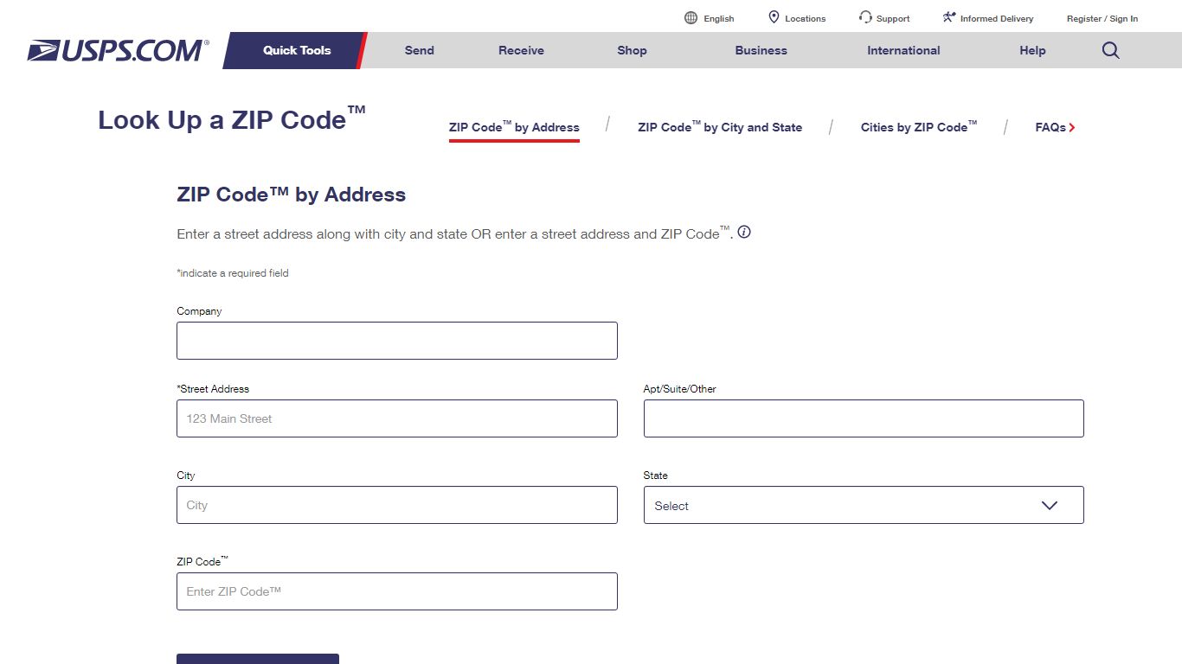Open the Informed Delivery link
1182x664 pixels.
click(x=997, y=18)
